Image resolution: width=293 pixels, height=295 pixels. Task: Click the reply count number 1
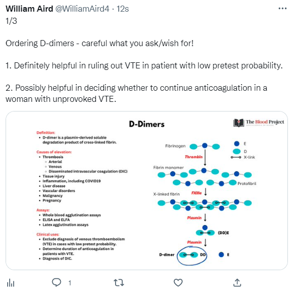70,283
